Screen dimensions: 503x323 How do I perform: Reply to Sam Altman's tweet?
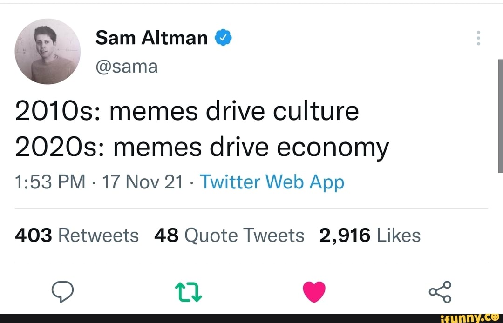click(63, 291)
